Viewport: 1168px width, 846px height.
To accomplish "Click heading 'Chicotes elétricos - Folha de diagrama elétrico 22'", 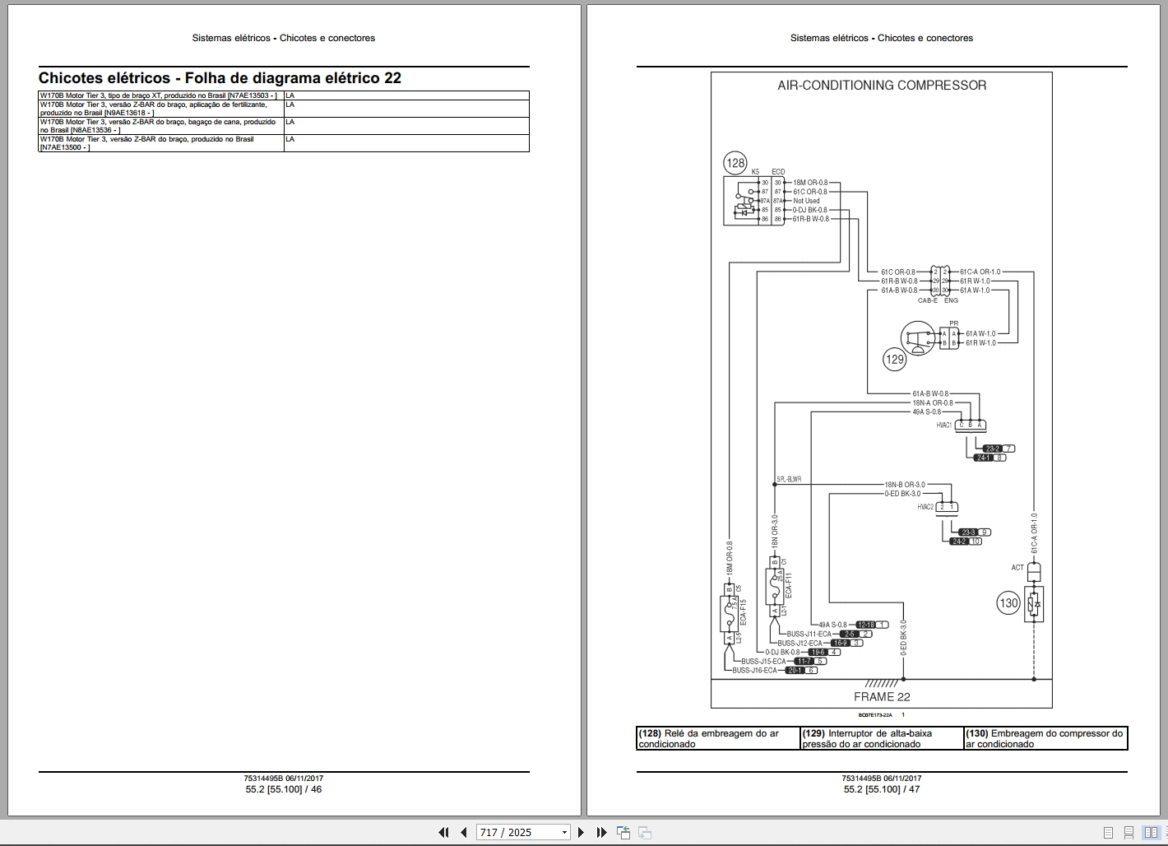I will coord(220,78).
